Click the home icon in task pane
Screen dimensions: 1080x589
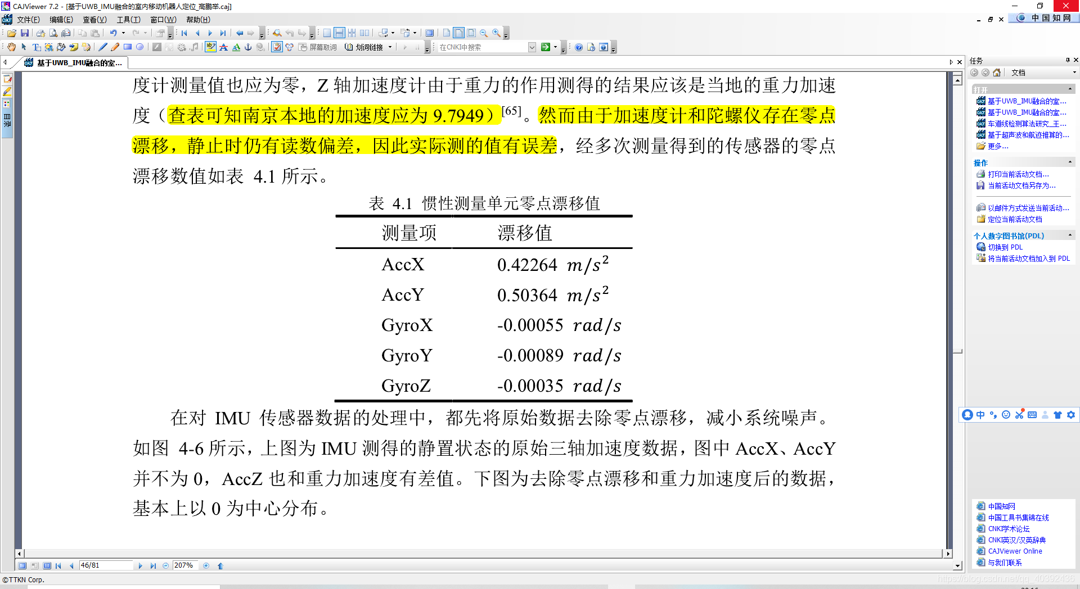pyautogui.click(x=997, y=73)
